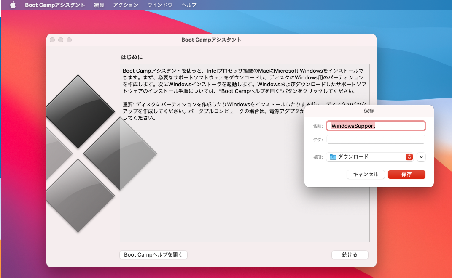Click the 保存 button to save WindowsSupport
The width and height of the screenshot is (452, 278).
(x=406, y=174)
